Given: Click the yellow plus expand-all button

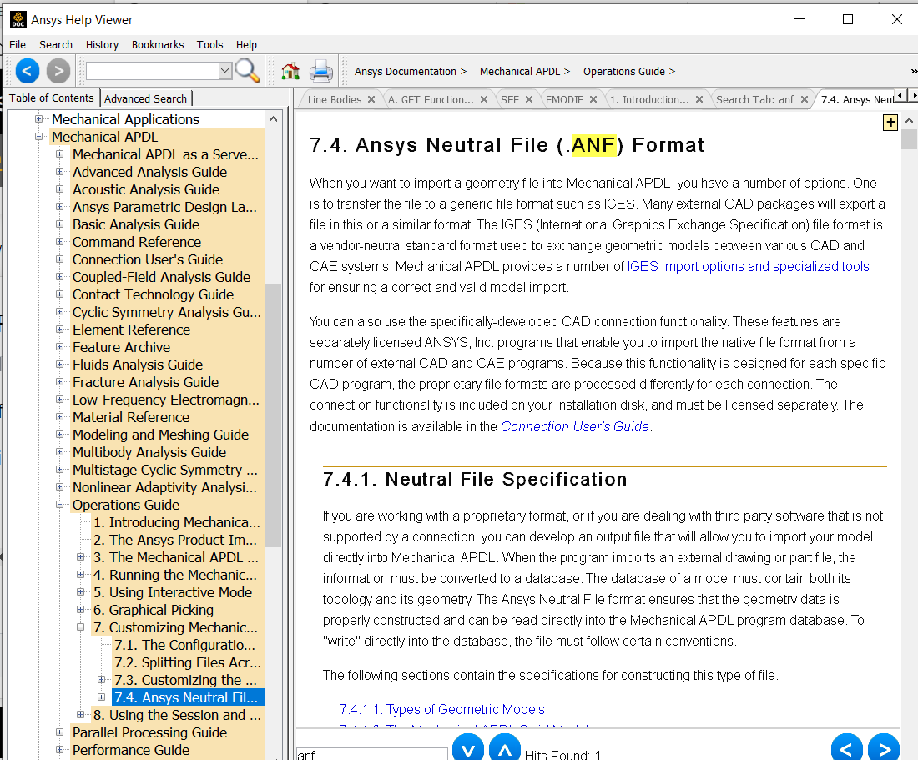Looking at the screenshot, I should click(x=890, y=123).
